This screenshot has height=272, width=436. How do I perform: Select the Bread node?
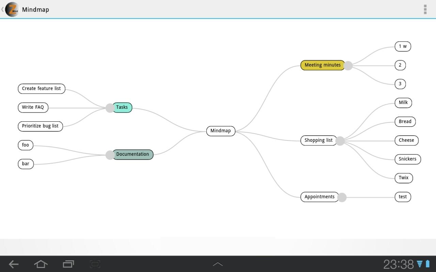click(x=405, y=122)
